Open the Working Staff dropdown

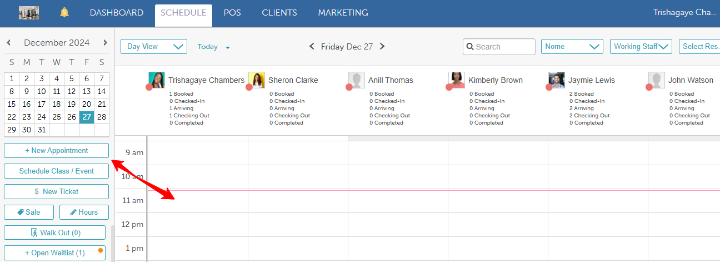point(641,47)
